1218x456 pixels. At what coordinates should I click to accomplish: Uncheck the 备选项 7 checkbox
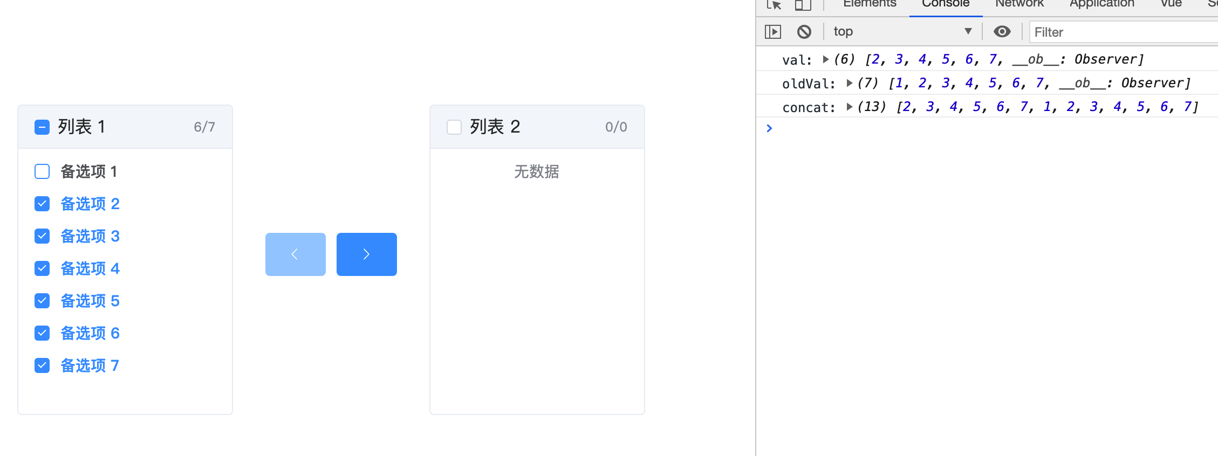point(42,365)
